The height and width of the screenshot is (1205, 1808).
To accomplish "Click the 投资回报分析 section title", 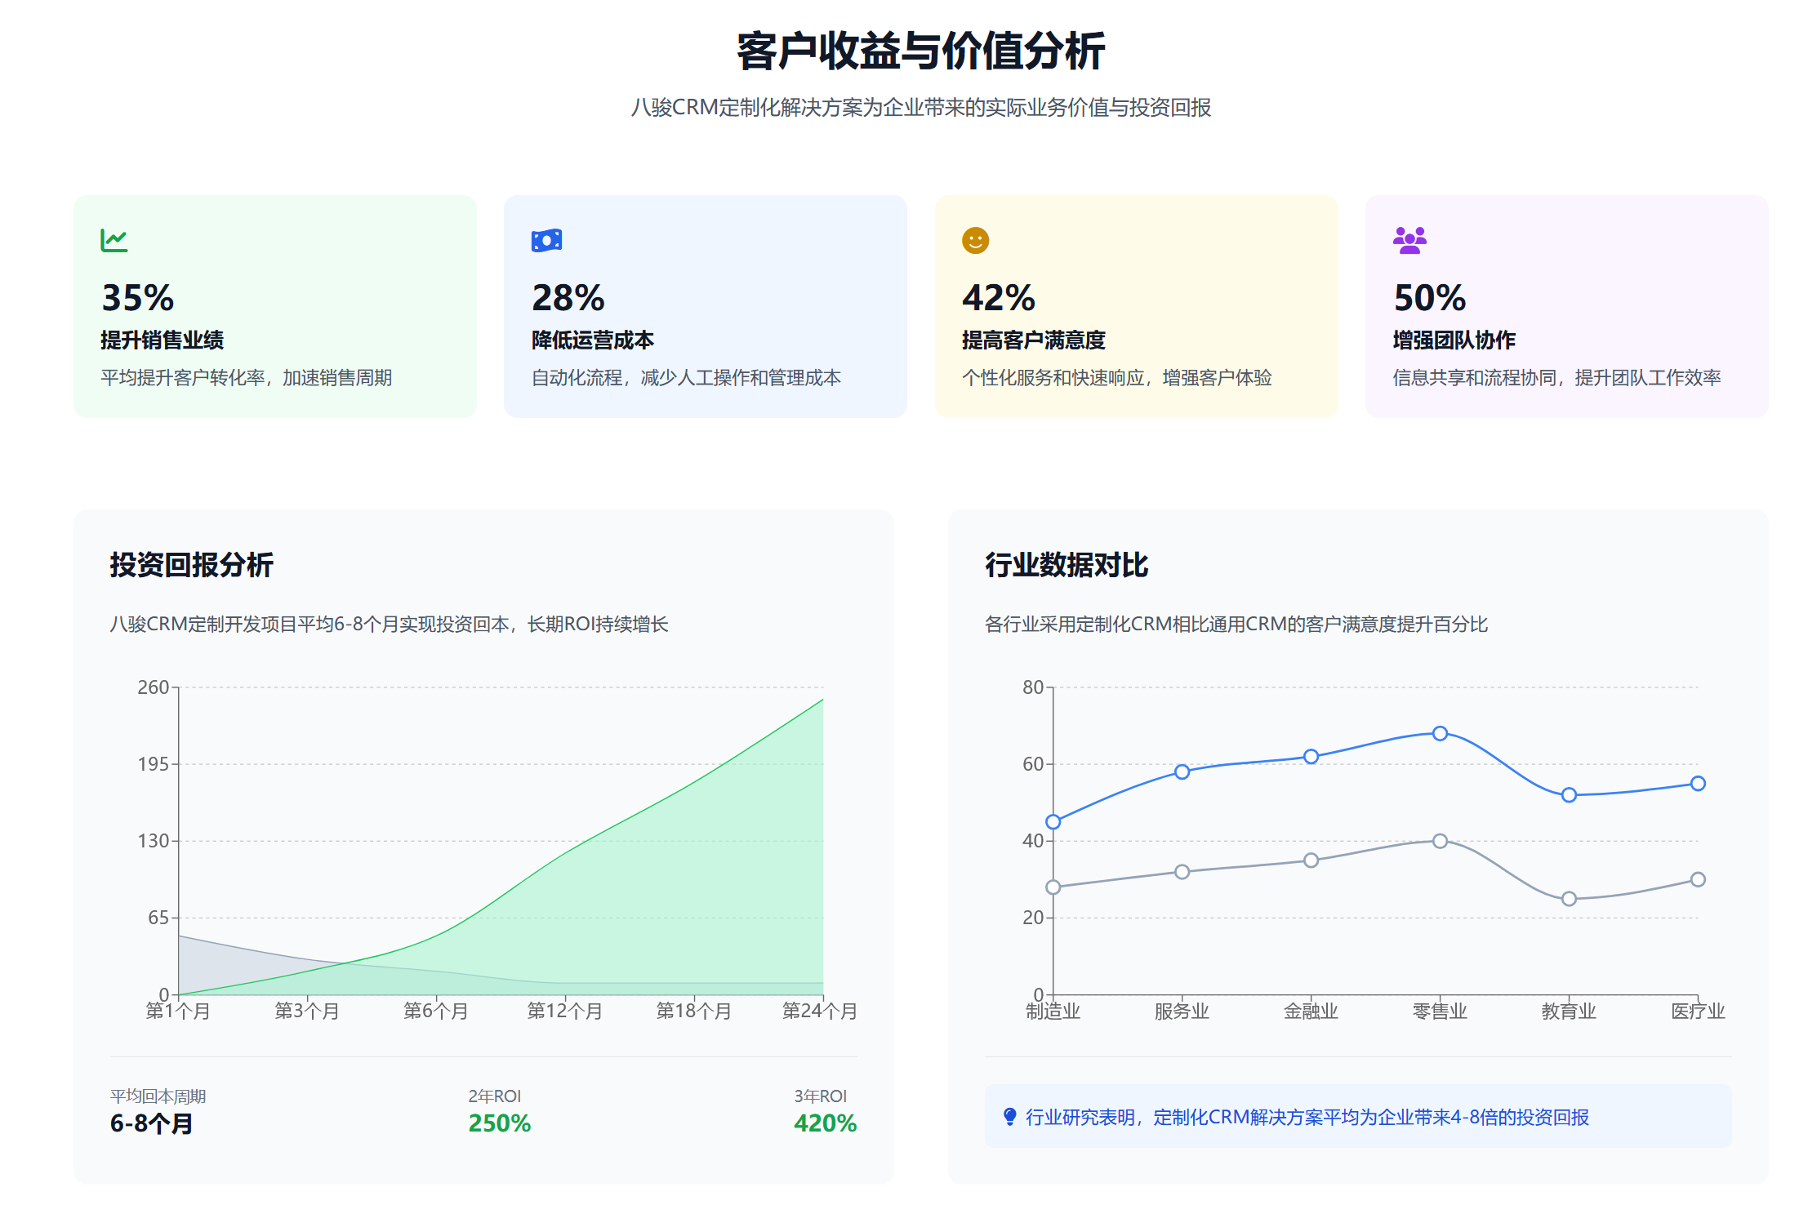I will (x=191, y=564).
